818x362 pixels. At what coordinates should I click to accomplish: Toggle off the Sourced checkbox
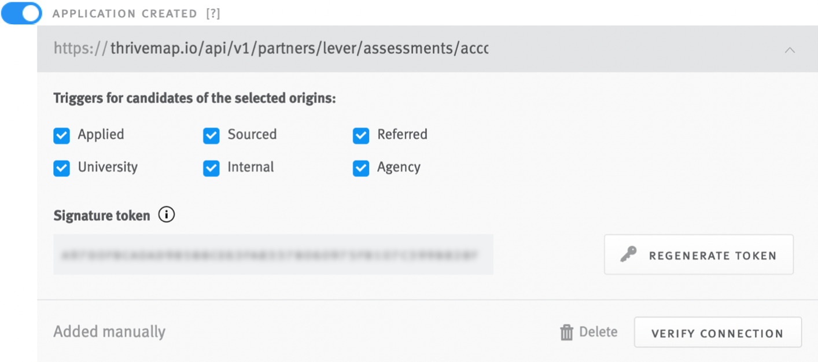(211, 135)
